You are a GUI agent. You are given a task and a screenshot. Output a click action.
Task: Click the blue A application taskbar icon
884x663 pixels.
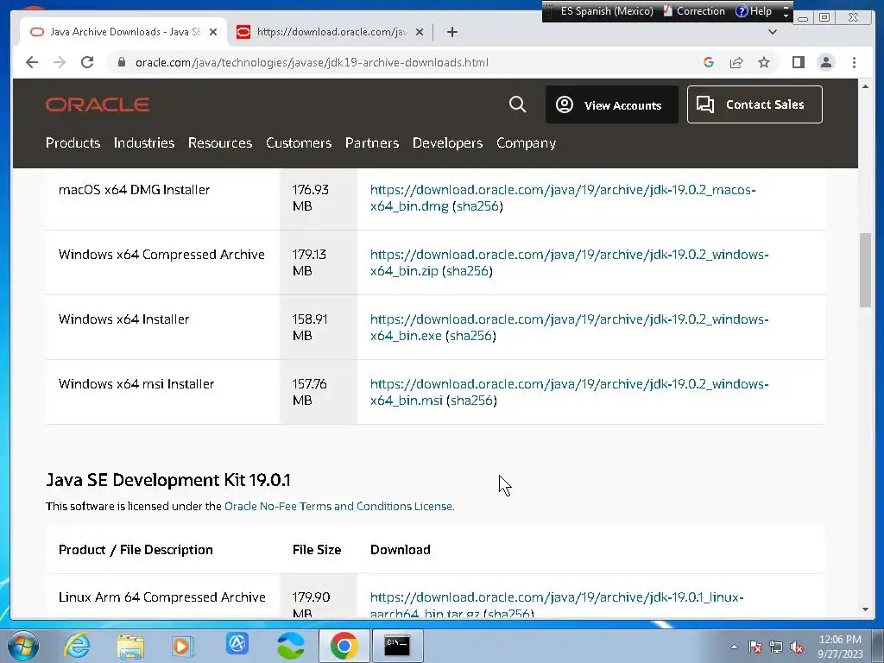coord(237,644)
